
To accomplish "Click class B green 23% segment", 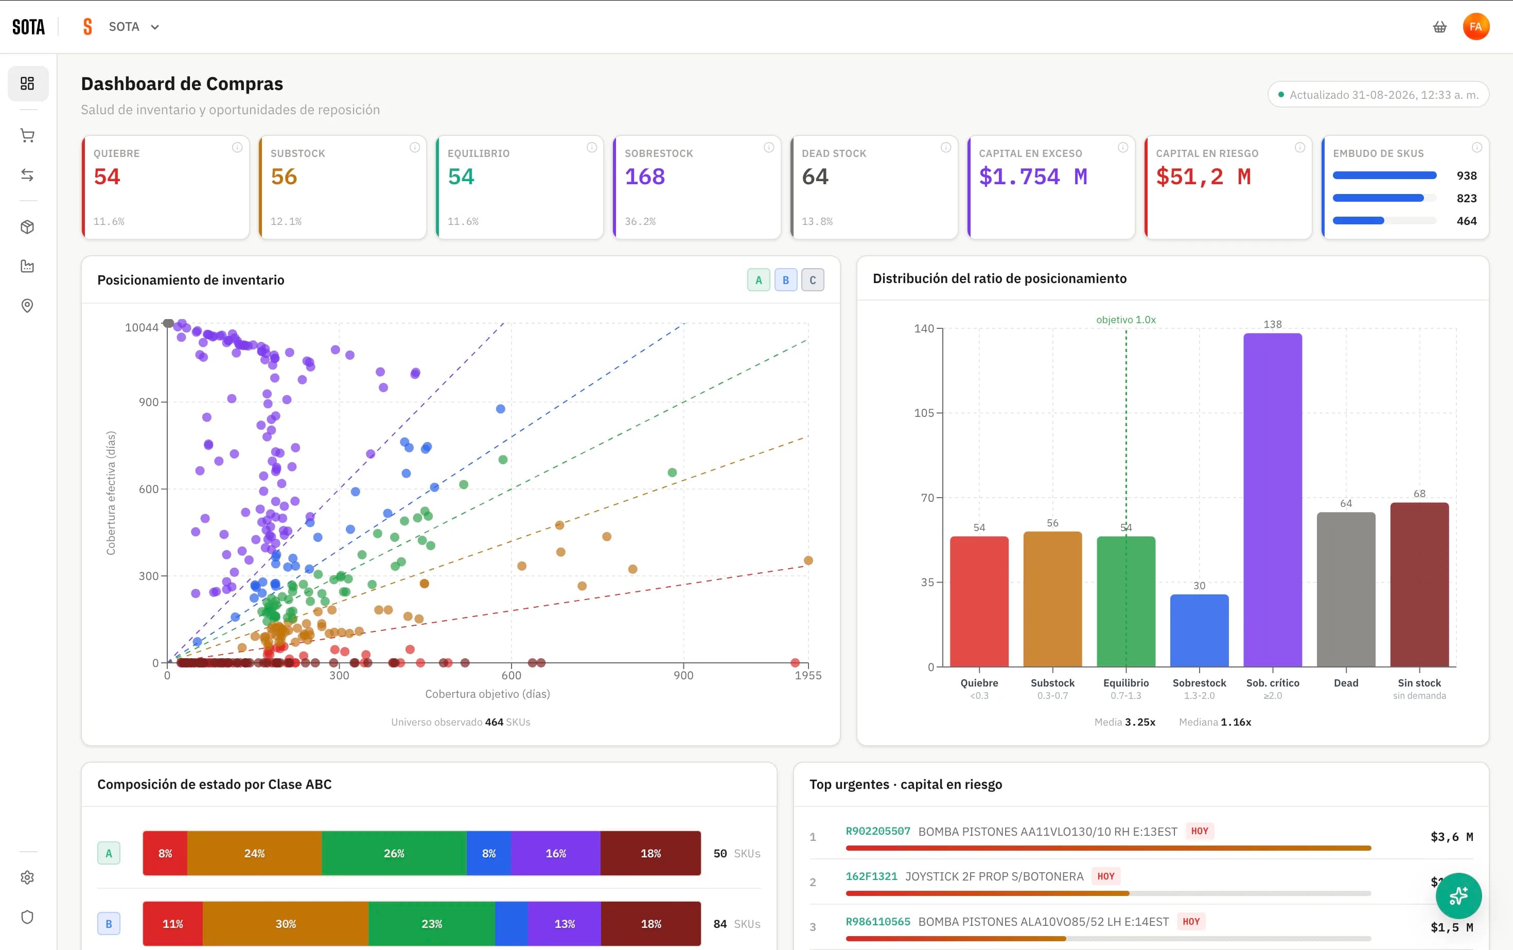I will point(432,924).
